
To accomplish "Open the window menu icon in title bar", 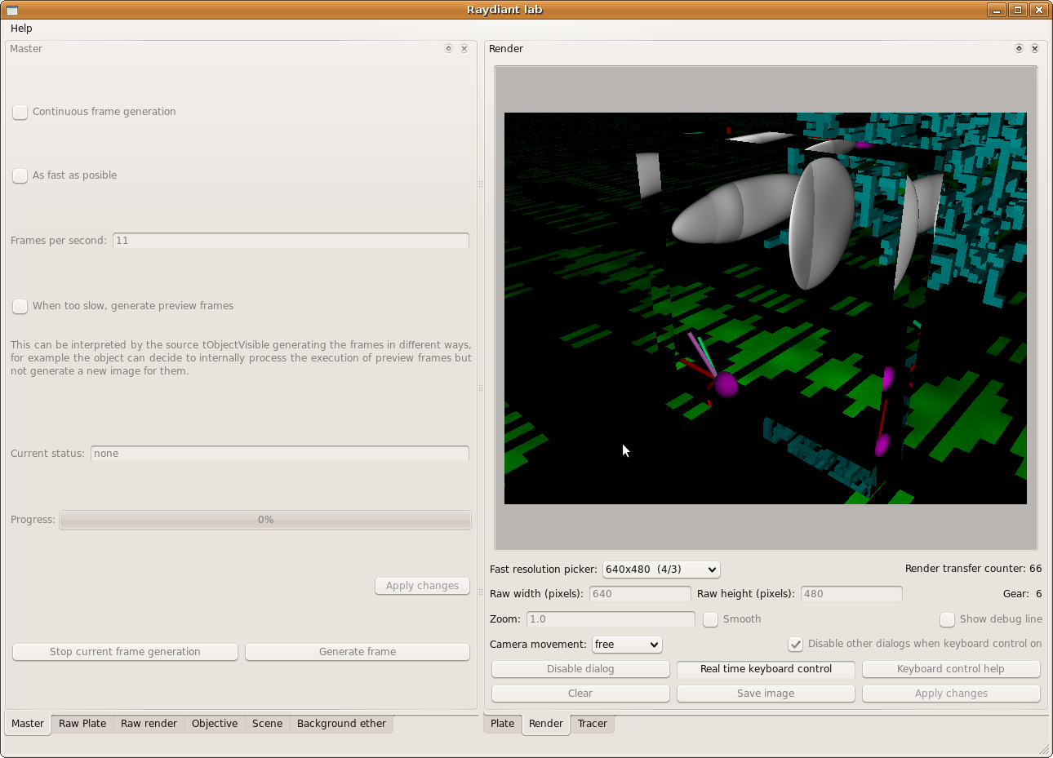I will click(x=12, y=10).
